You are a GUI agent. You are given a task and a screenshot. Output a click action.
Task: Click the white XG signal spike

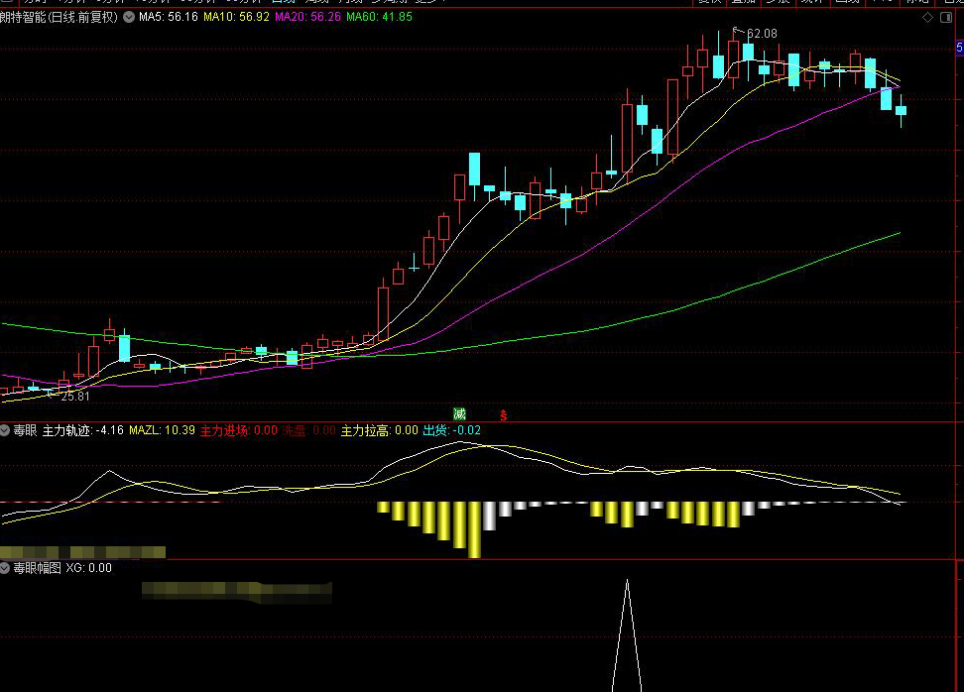pyautogui.click(x=627, y=634)
